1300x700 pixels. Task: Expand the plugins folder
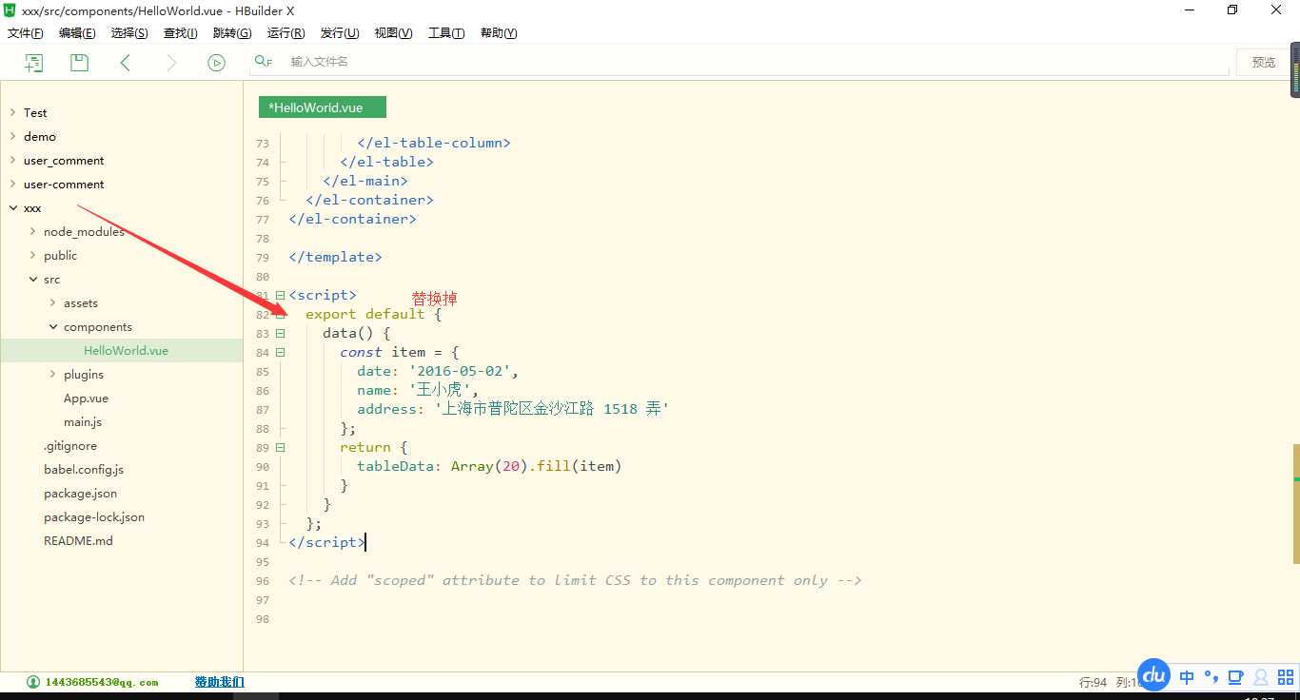[52, 374]
